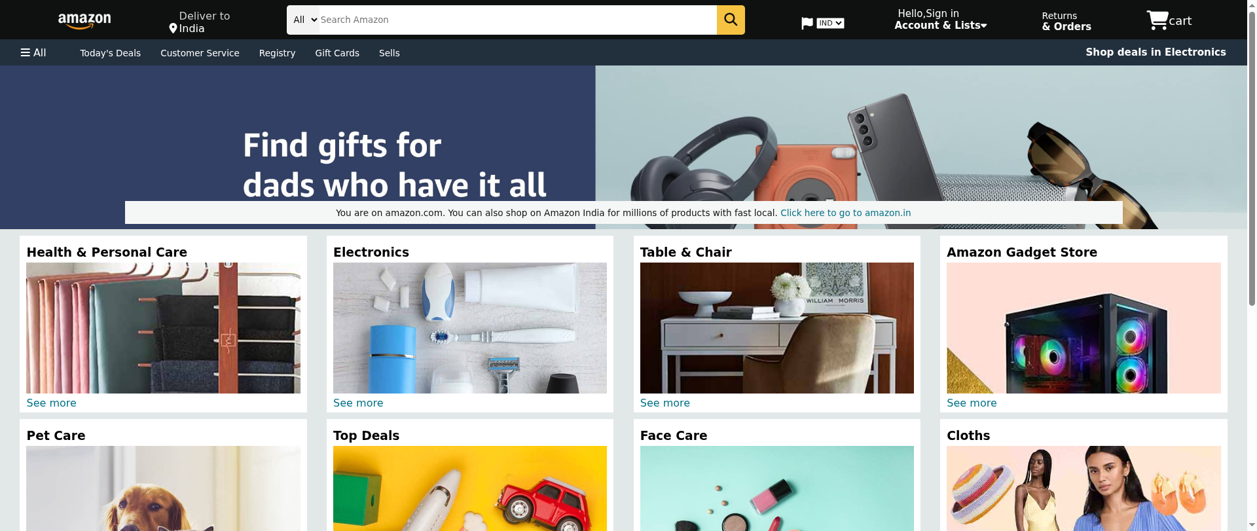Go to Customer Service
This screenshot has width=1257, height=531.
[x=200, y=53]
